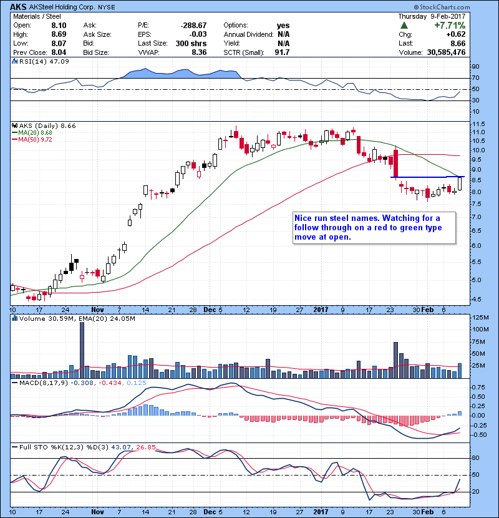This screenshot has width=499, height=518.
Task: Click the 2017 label on price chart axis
Action: point(321,310)
